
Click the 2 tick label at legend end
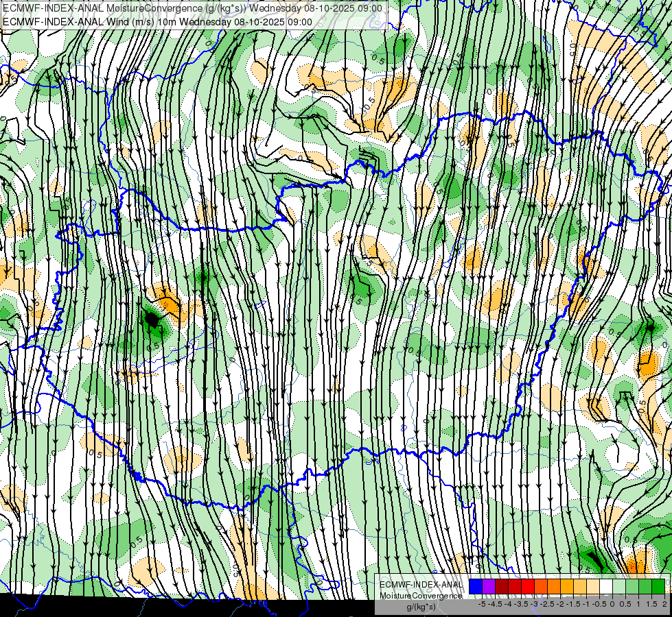[x=664, y=604]
